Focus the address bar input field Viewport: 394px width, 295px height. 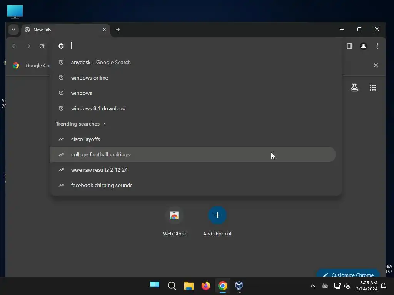coord(196,46)
